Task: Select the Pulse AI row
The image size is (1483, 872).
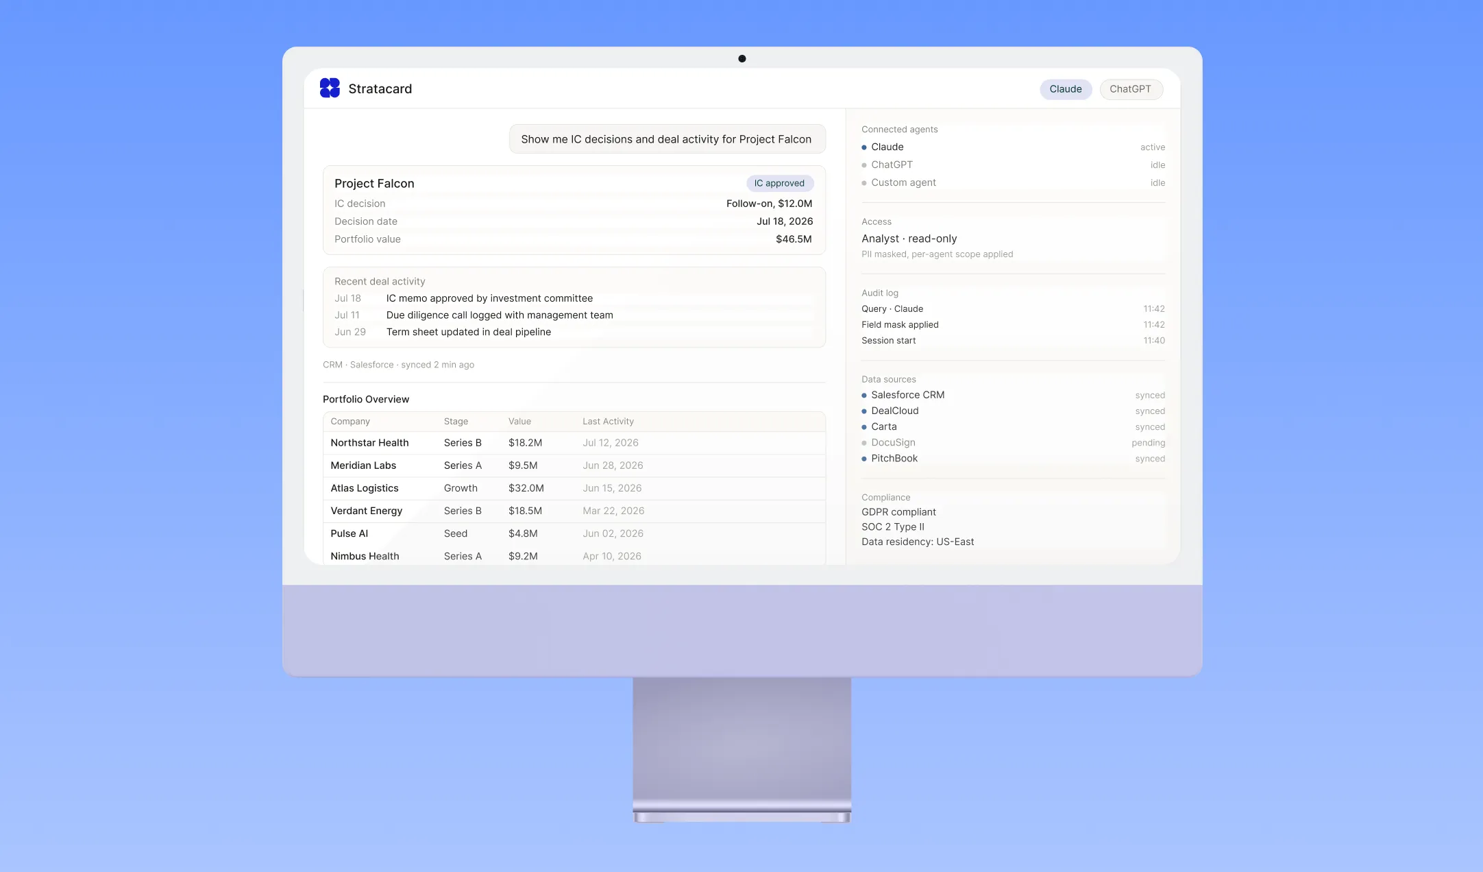Action: [x=574, y=533]
